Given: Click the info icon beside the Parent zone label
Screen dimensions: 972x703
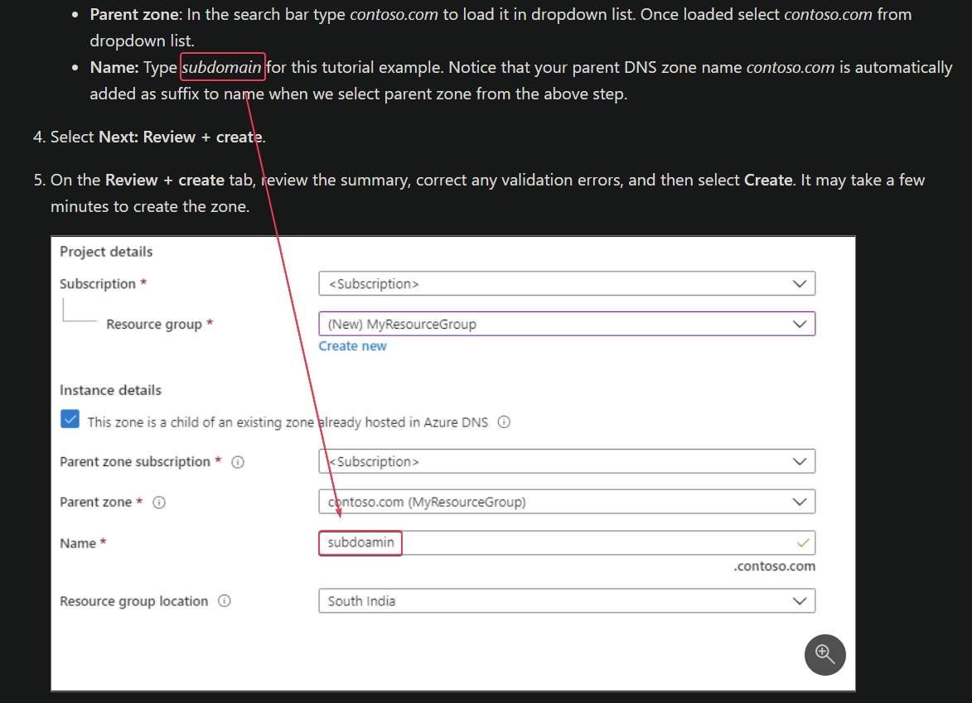Looking at the screenshot, I should click(158, 502).
